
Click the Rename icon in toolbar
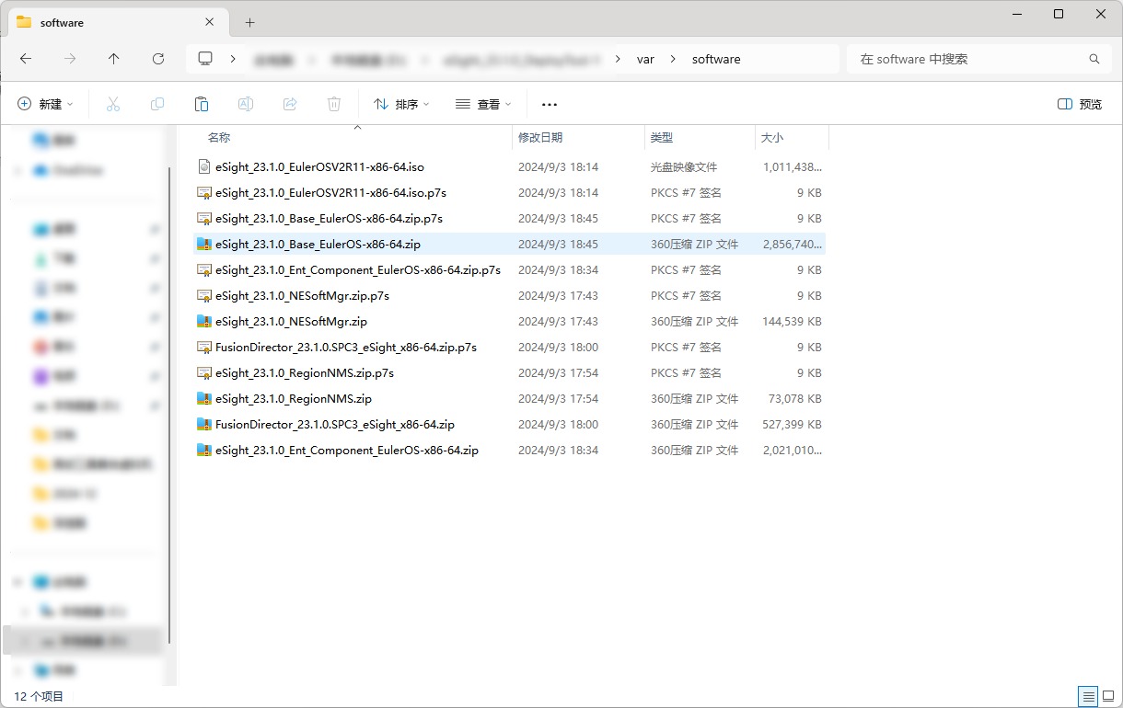pos(246,105)
